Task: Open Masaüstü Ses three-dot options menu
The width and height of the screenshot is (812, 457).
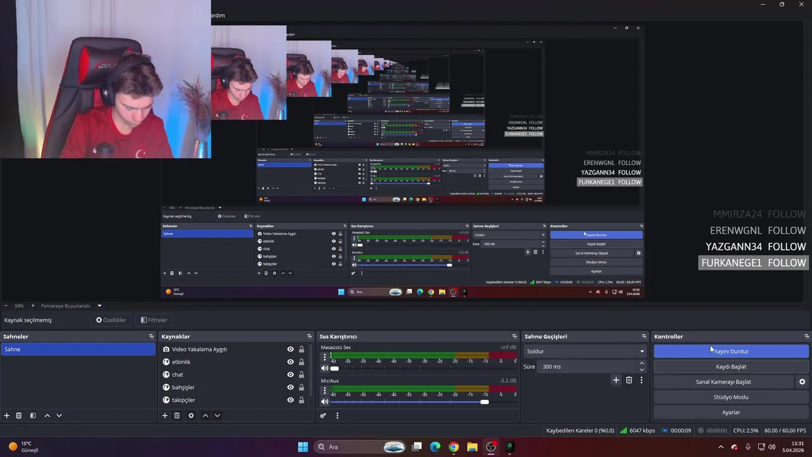Action: pyautogui.click(x=325, y=357)
